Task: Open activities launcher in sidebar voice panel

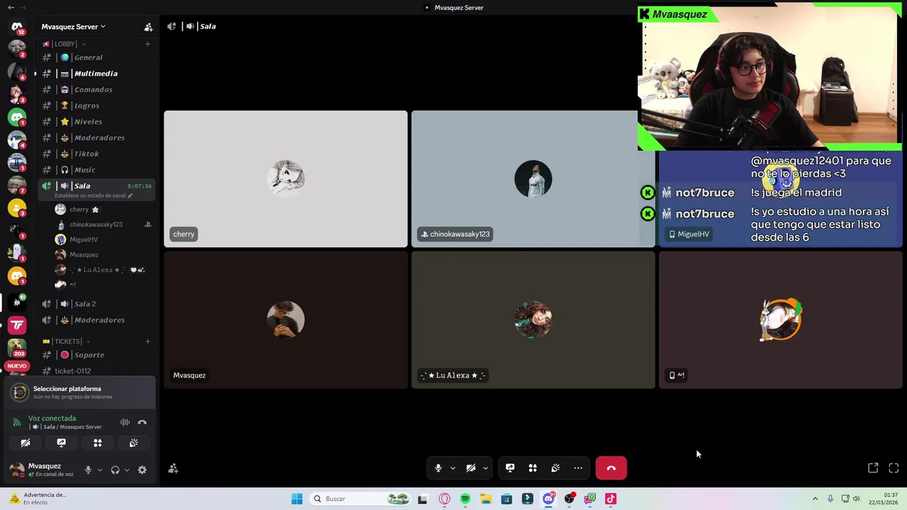Action: pos(98,443)
